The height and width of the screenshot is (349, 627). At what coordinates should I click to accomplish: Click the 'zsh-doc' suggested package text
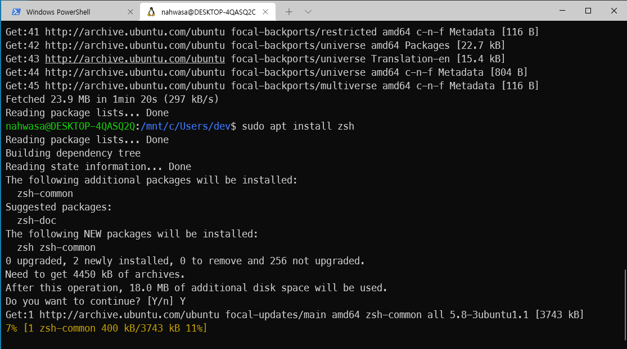[x=37, y=221]
